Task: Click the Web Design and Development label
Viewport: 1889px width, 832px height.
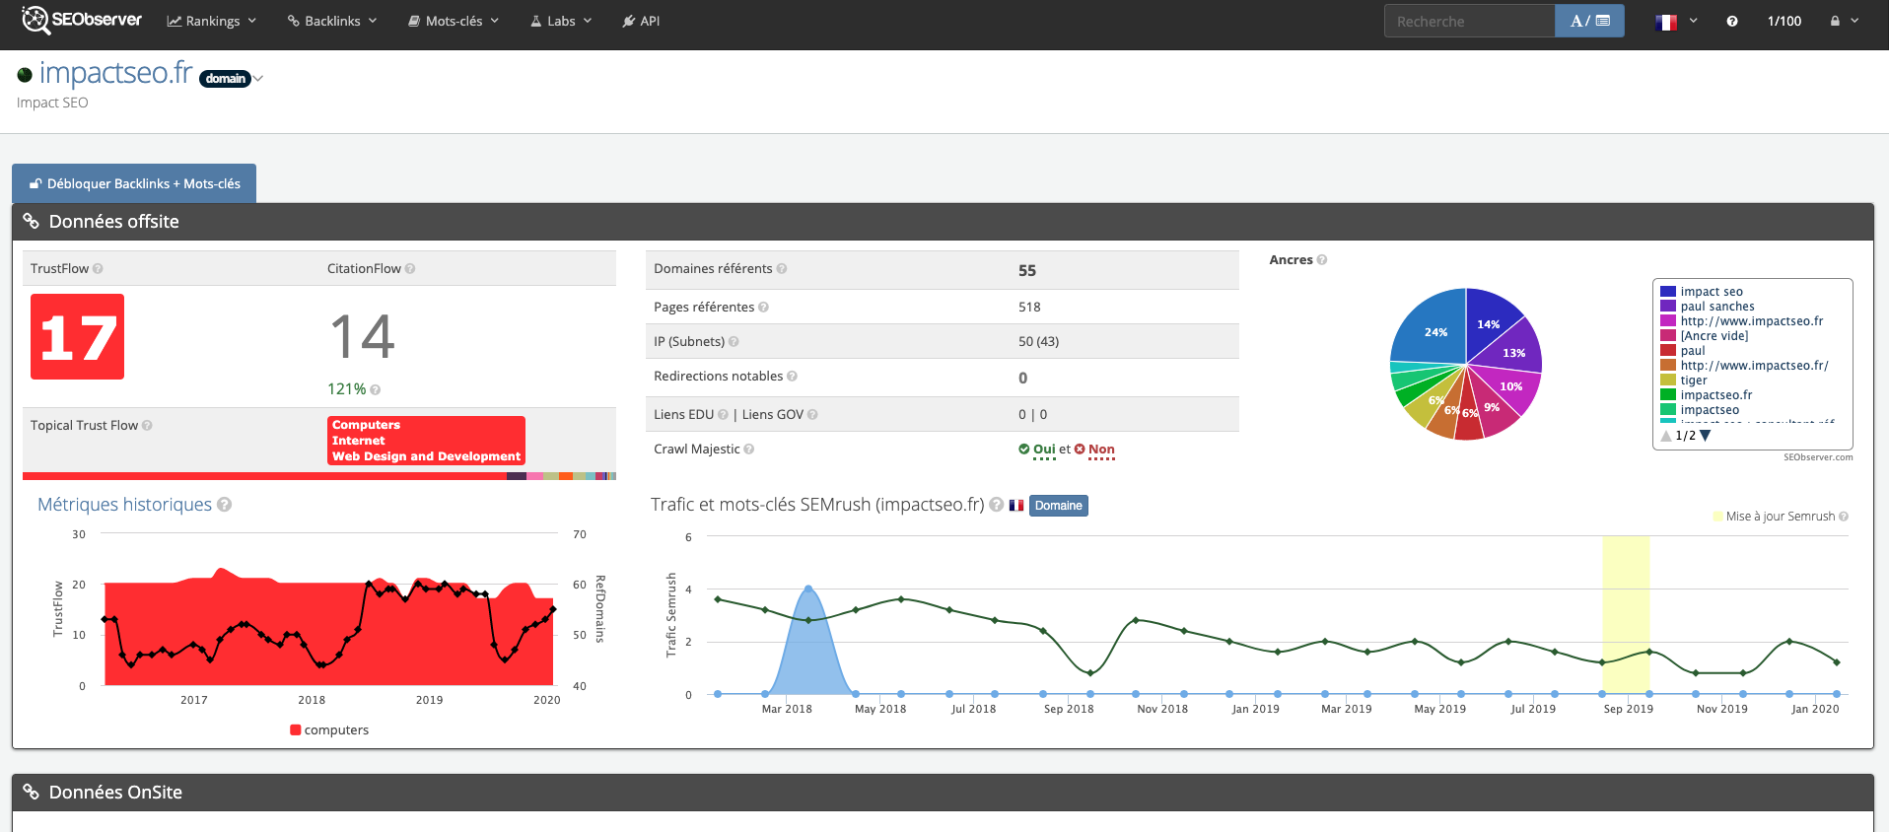Action: pos(426,456)
